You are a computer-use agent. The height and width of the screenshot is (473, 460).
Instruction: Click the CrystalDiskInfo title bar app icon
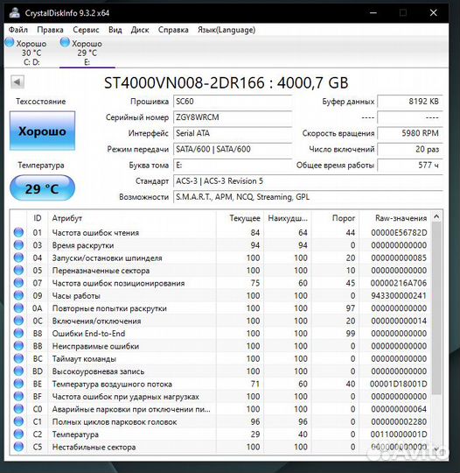(15, 12)
